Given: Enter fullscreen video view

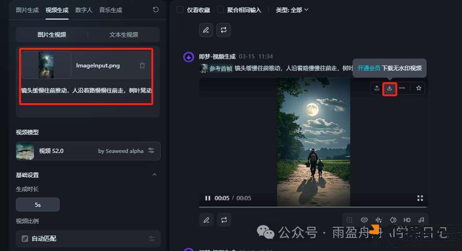Looking at the screenshot, I should 420,198.
